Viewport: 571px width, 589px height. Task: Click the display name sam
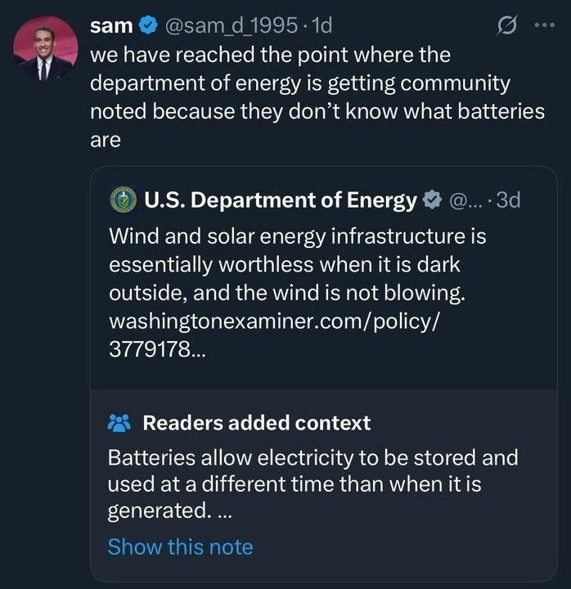[110, 25]
